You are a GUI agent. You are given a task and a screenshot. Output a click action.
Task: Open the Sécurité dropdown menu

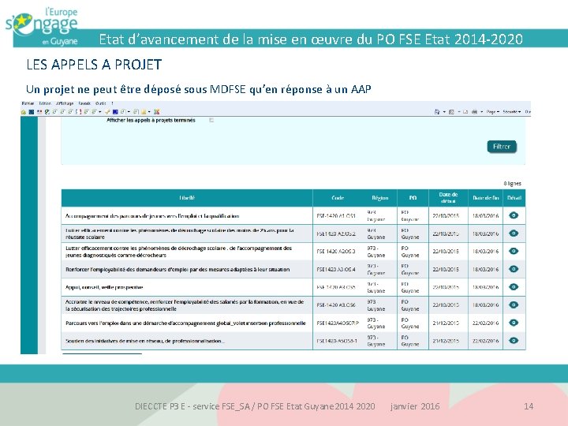point(512,112)
